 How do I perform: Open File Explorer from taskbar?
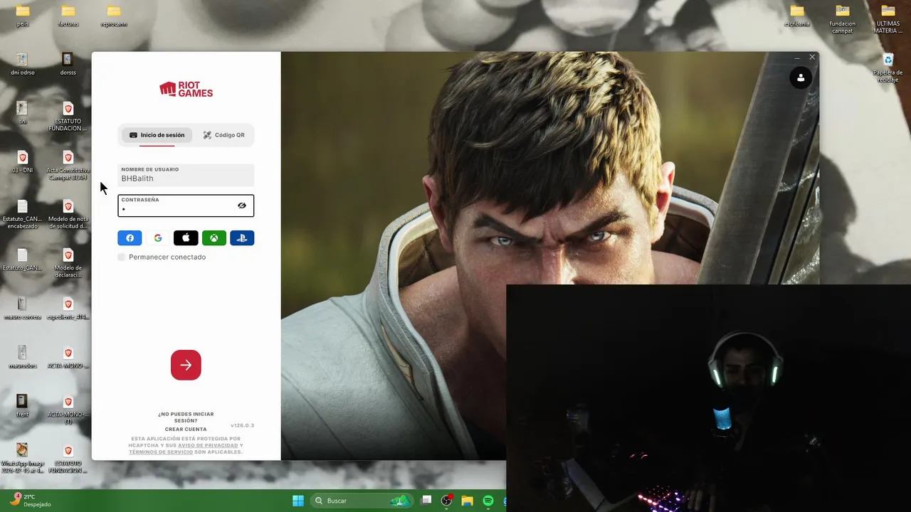coord(467,501)
